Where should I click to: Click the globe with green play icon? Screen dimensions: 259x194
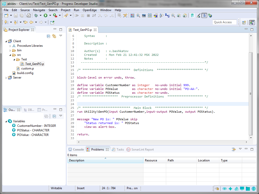click(x=210, y=16)
